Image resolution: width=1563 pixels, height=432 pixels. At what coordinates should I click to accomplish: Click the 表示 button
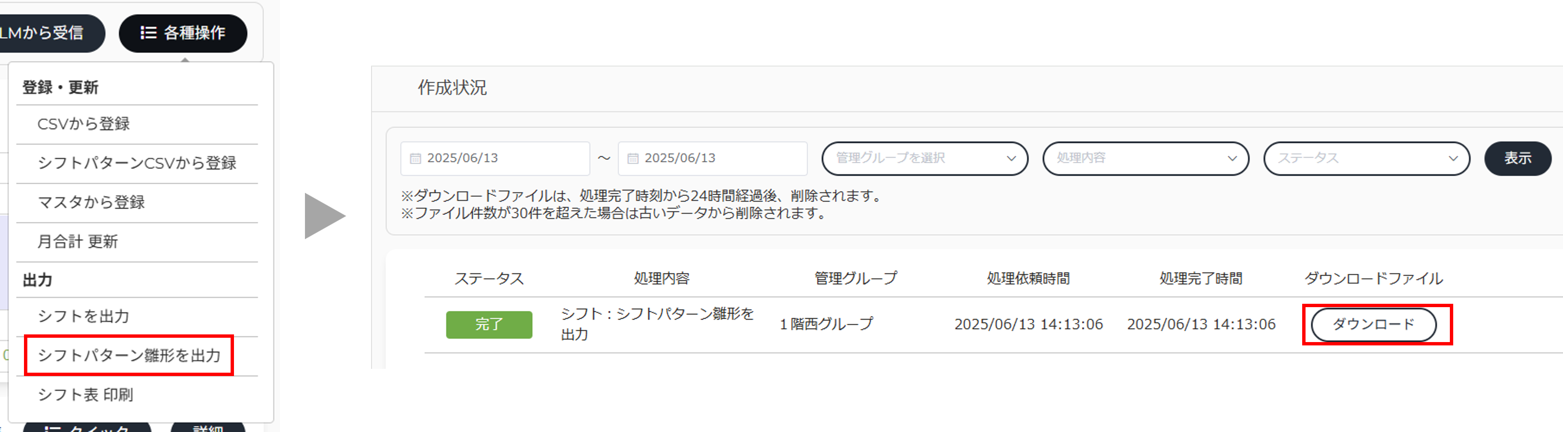coord(1517,158)
